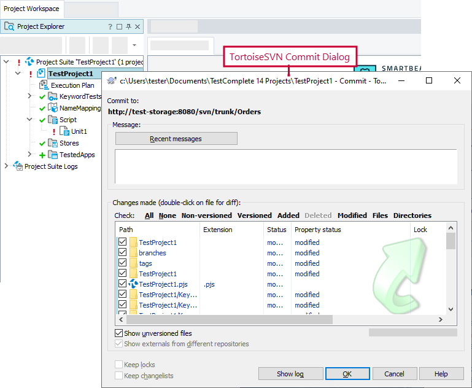The width and height of the screenshot is (472, 388).
Task: Click the Execution Plan node icon
Action: pyautogui.click(x=44, y=85)
